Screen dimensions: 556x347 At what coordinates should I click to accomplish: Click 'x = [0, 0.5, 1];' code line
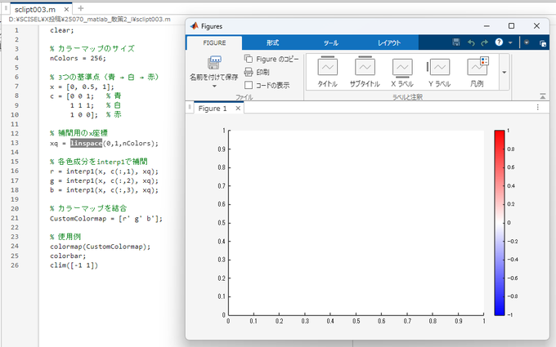[82, 87]
